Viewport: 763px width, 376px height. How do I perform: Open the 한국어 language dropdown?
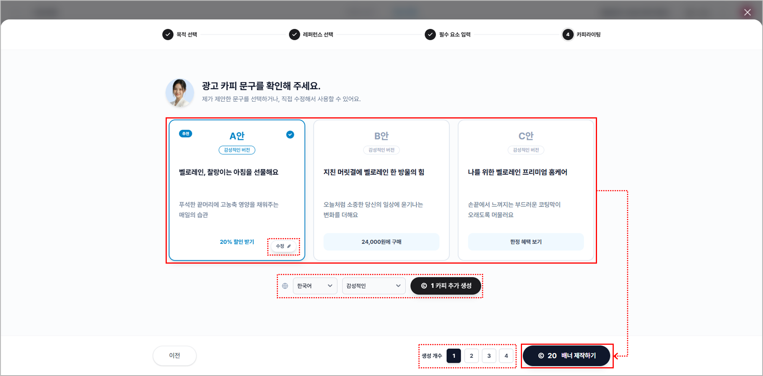[x=315, y=286]
